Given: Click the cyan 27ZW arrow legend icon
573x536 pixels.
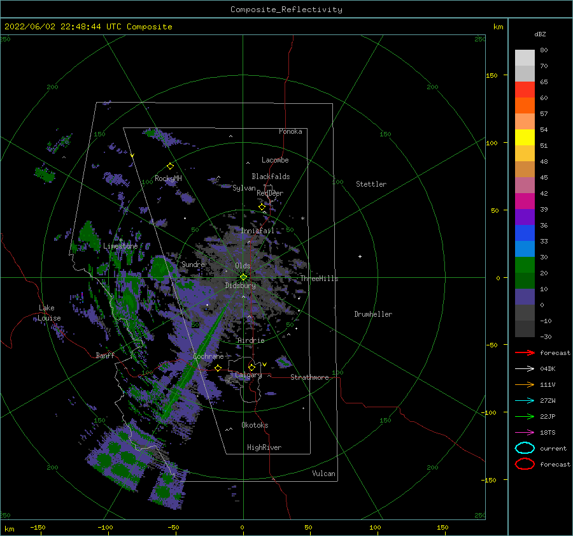Looking at the screenshot, I should [525, 401].
